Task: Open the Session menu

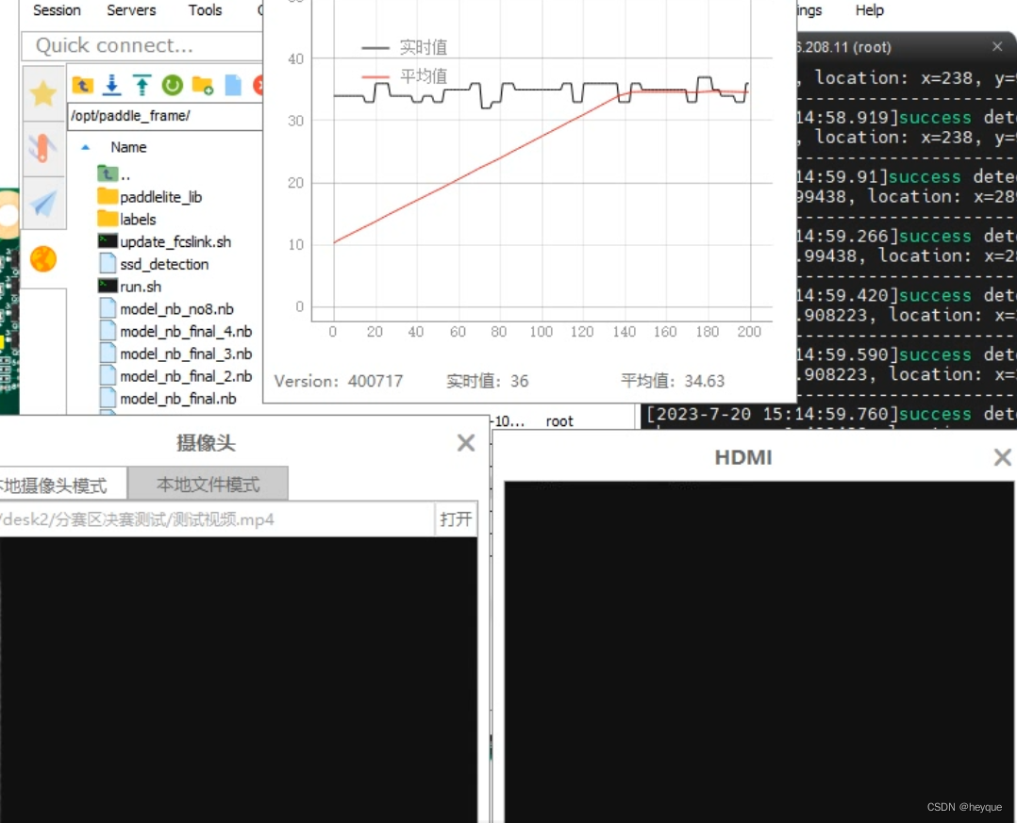Action: 57,10
